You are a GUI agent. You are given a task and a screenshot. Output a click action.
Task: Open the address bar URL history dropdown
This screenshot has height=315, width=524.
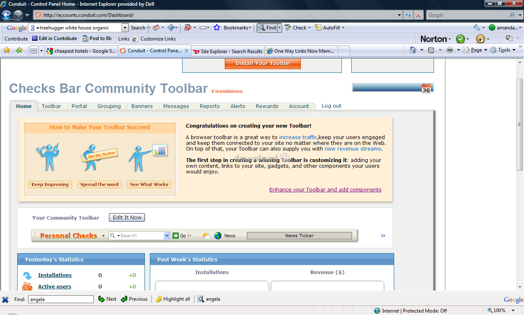point(400,15)
